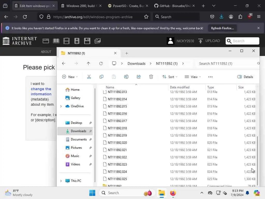Sort by the Size column header
This screenshot has width=265, height=199.
click(241, 87)
